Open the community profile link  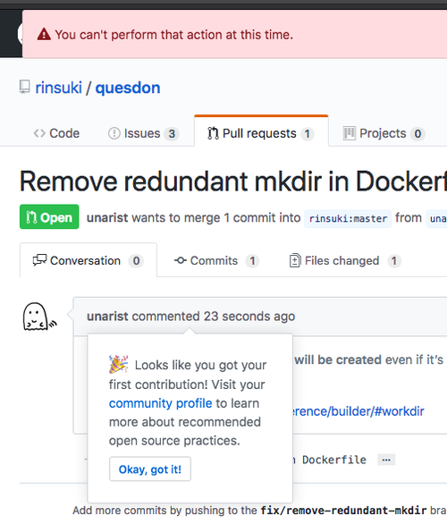point(160,403)
